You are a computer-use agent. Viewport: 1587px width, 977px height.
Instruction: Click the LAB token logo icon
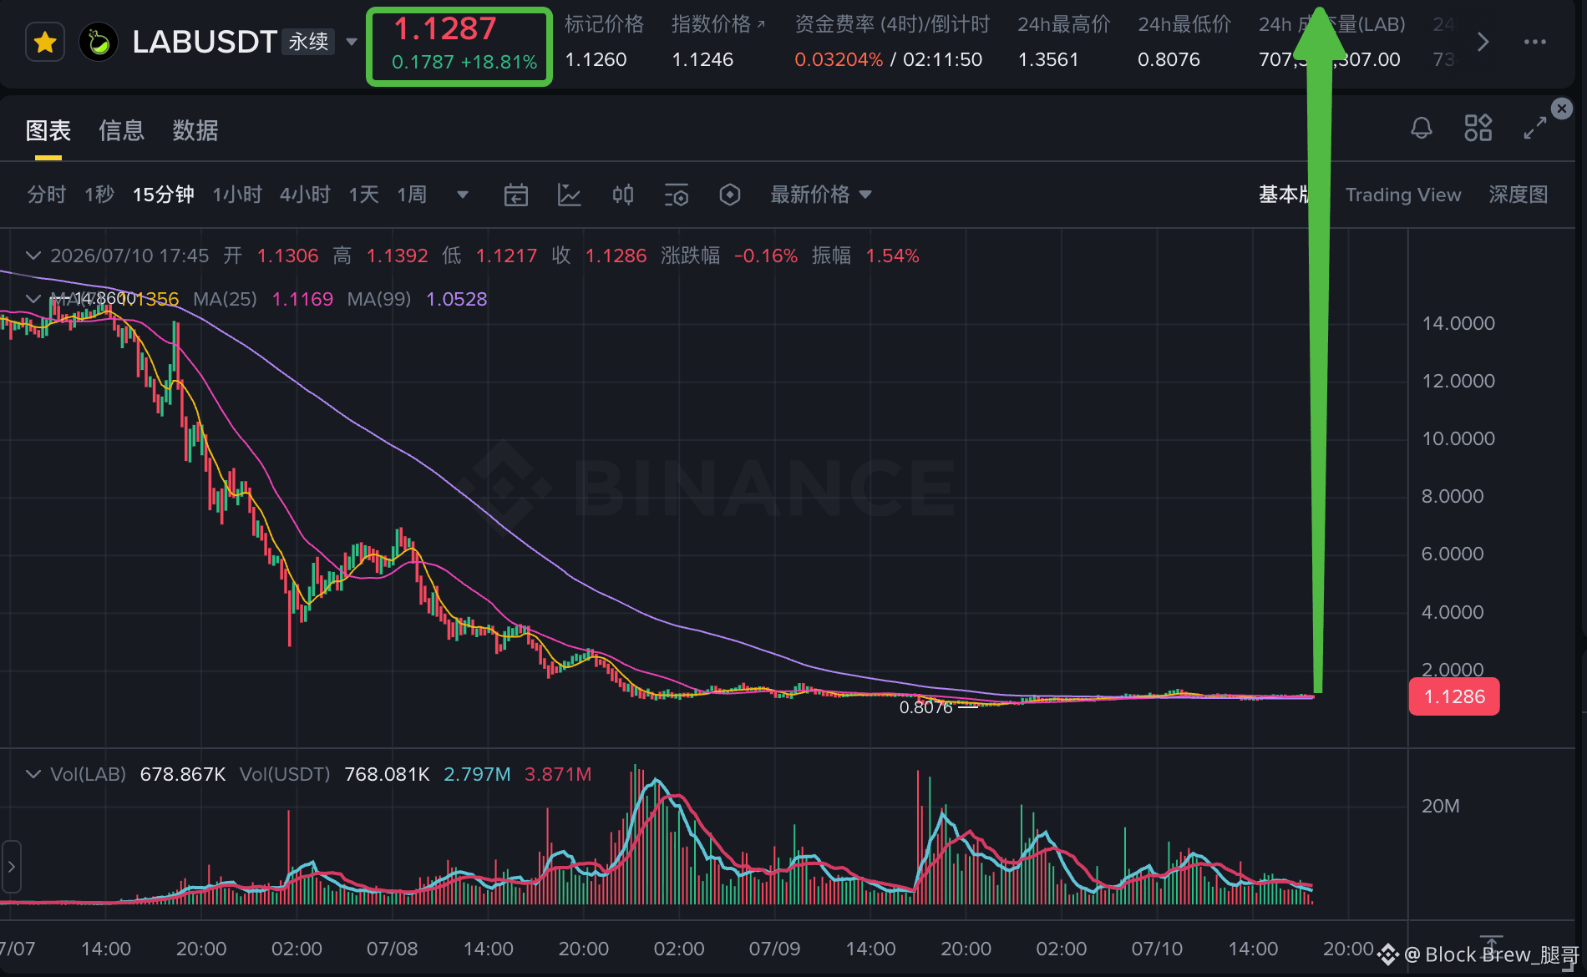coord(99,42)
